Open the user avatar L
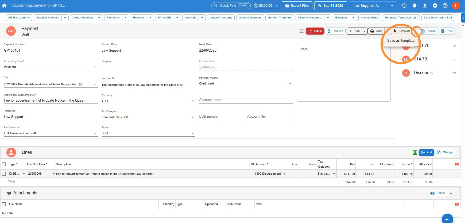Screen dimensions: 465x223 pyautogui.click(x=456, y=6)
